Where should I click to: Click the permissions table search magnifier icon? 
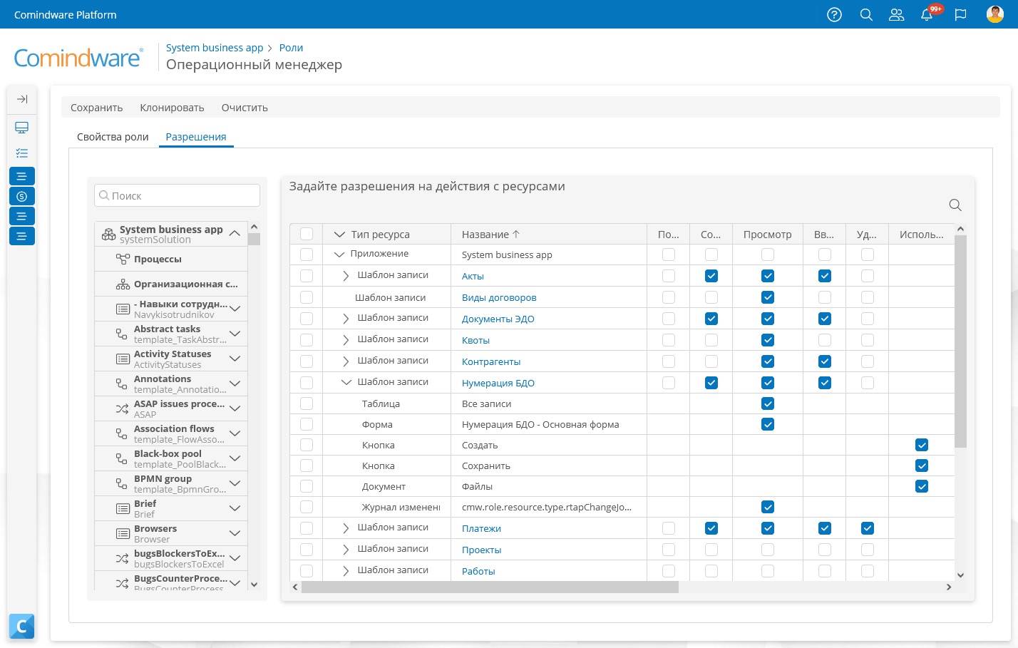point(955,205)
